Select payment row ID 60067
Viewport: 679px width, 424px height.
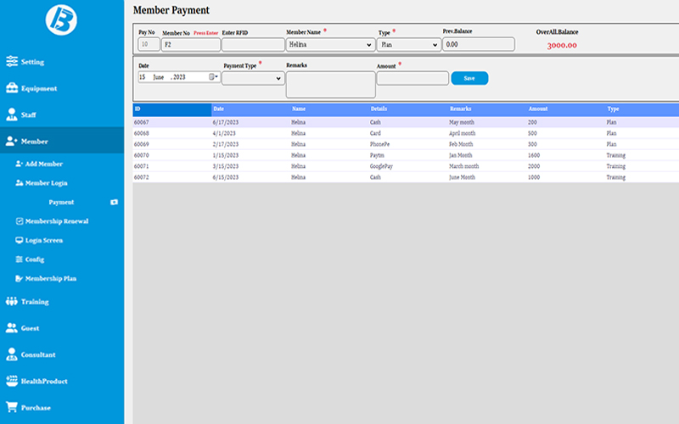pyautogui.click(x=406, y=122)
